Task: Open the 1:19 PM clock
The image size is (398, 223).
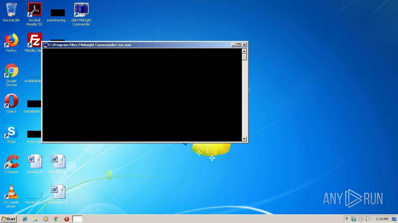Action: pos(382,219)
